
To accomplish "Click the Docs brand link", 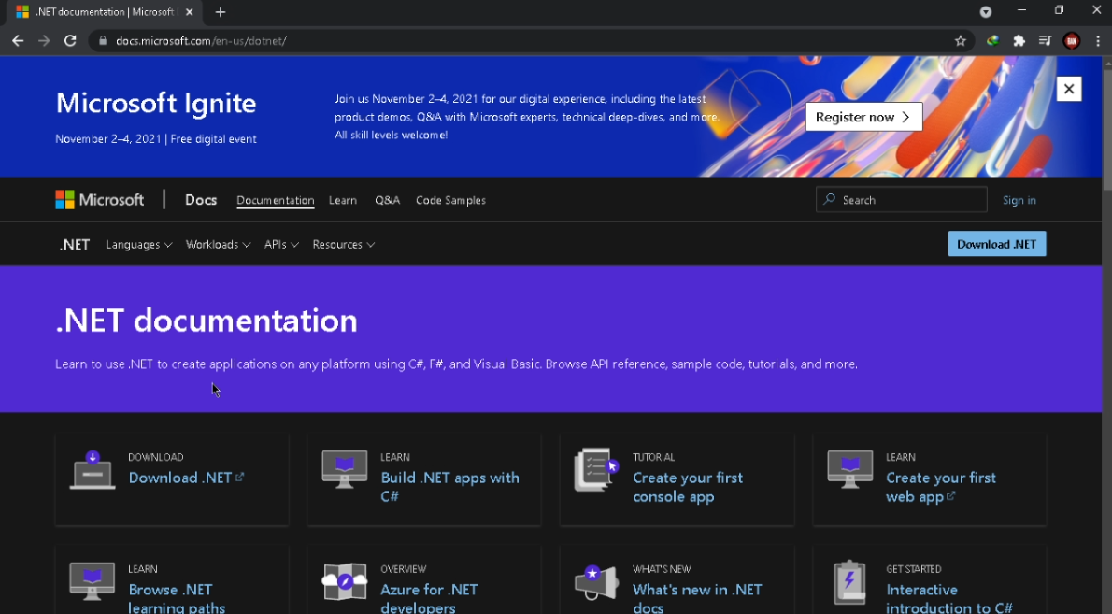I will click(201, 200).
